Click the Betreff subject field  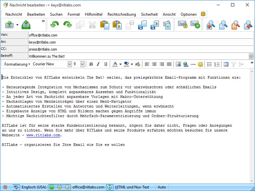tap(137, 56)
